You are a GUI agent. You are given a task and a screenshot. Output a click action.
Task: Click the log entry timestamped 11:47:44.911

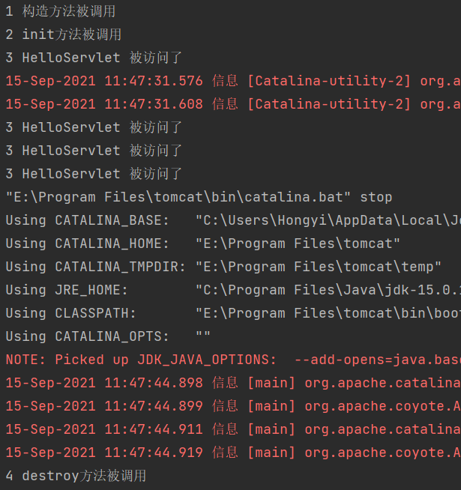(x=104, y=429)
